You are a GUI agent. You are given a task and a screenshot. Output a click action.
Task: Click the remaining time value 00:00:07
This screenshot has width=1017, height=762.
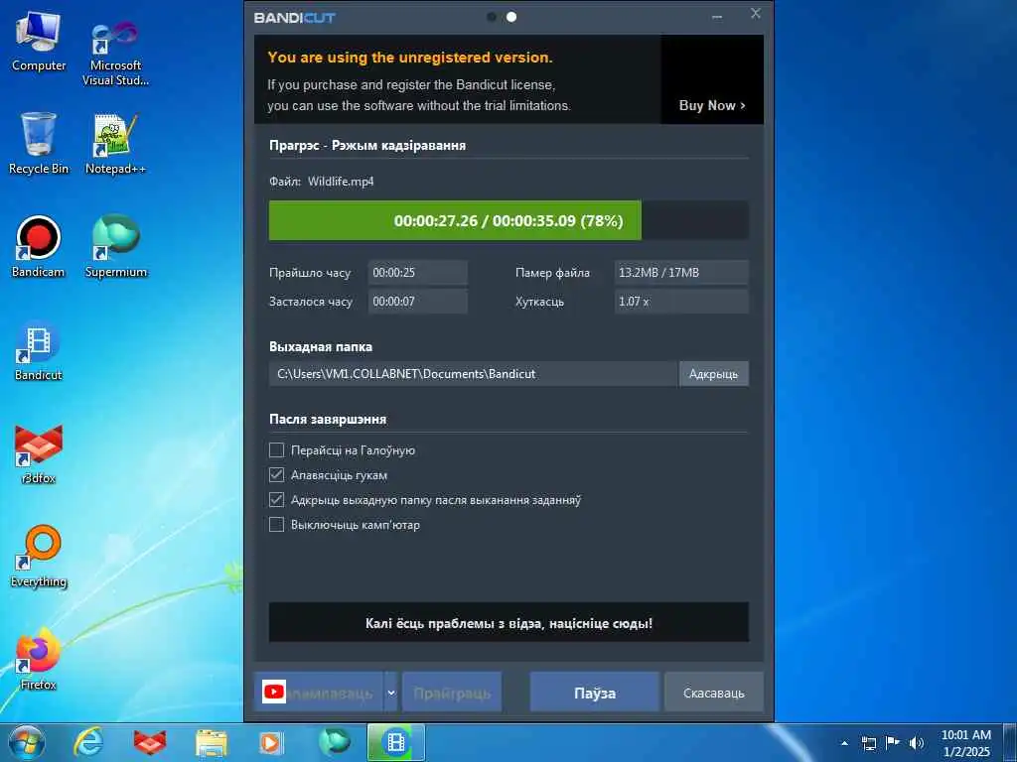[x=418, y=302]
